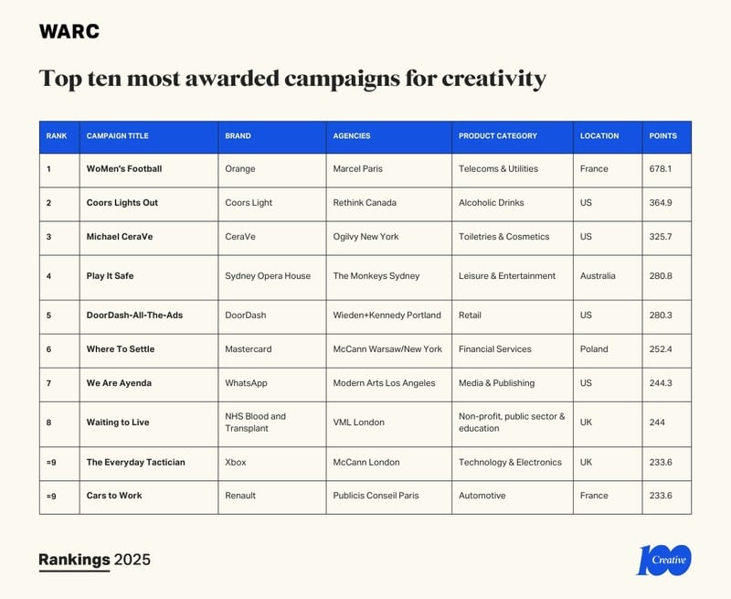Select the POINTS column header
This screenshot has height=599, width=731.
coord(662,136)
